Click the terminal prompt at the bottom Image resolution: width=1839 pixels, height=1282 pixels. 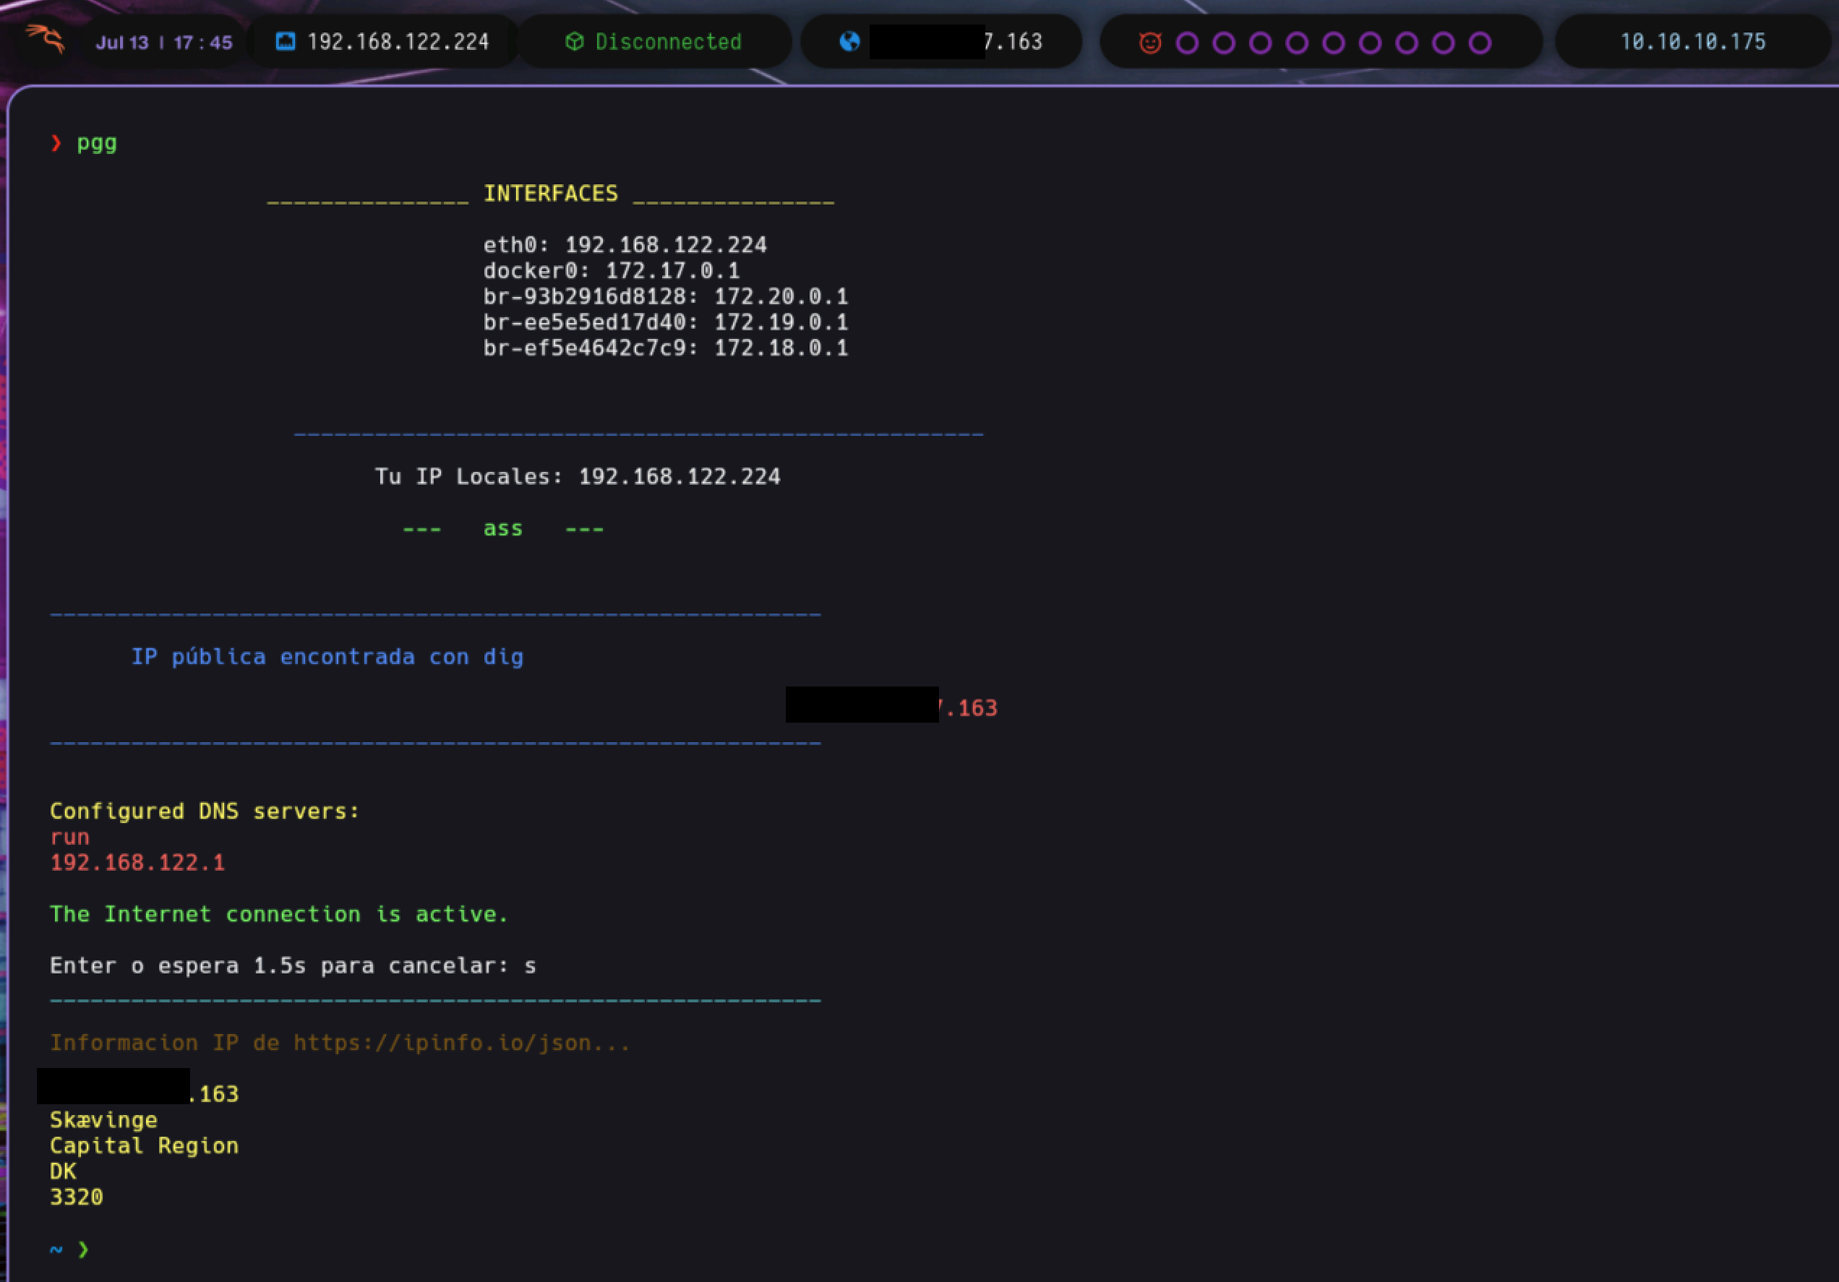coord(83,1249)
